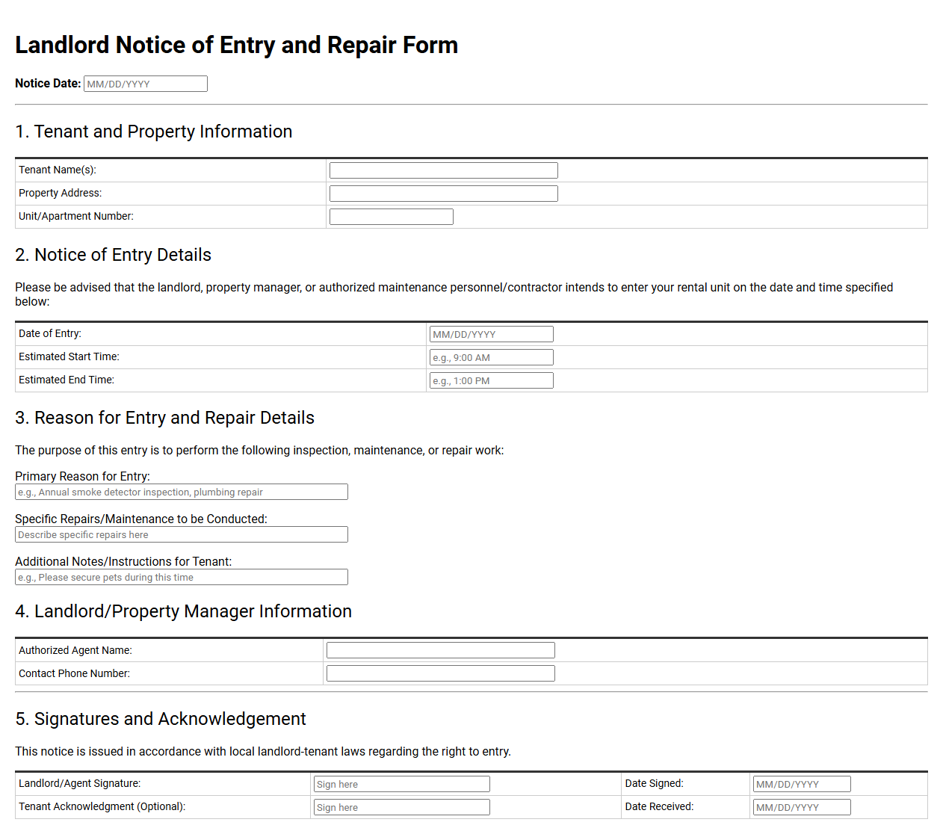Select the Unit/Apartment Number field
Screen dimensions: 943x837
click(392, 217)
